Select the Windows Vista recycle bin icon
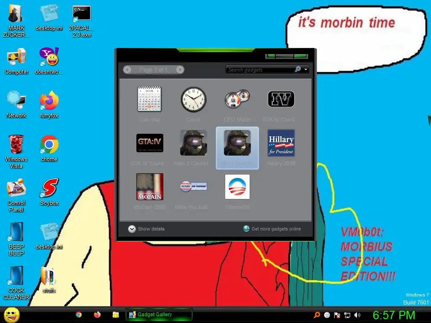 pyautogui.click(x=16, y=151)
